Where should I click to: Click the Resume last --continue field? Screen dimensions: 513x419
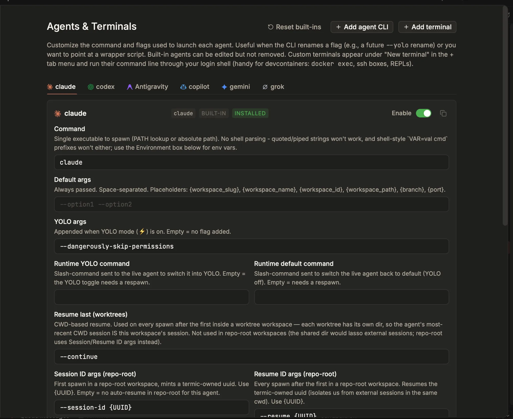coord(251,357)
